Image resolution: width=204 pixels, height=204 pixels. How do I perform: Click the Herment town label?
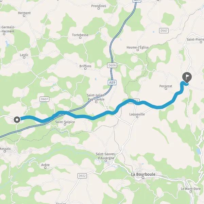tap(24, 13)
